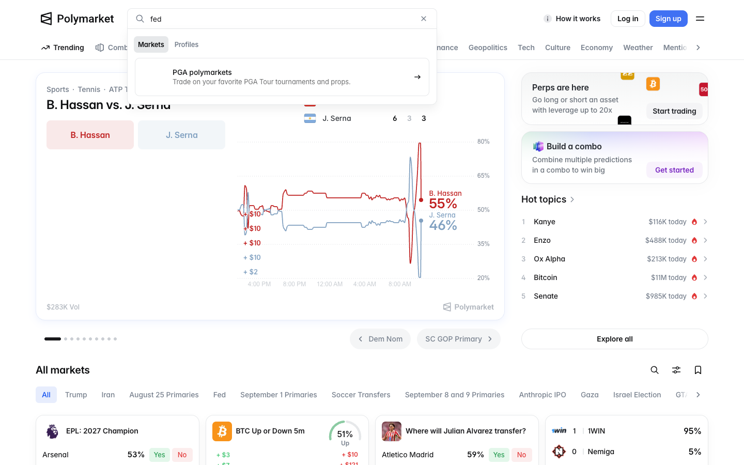
Task: Click the arrow on PGA polymarkets result
Action: click(x=417, y=77)
